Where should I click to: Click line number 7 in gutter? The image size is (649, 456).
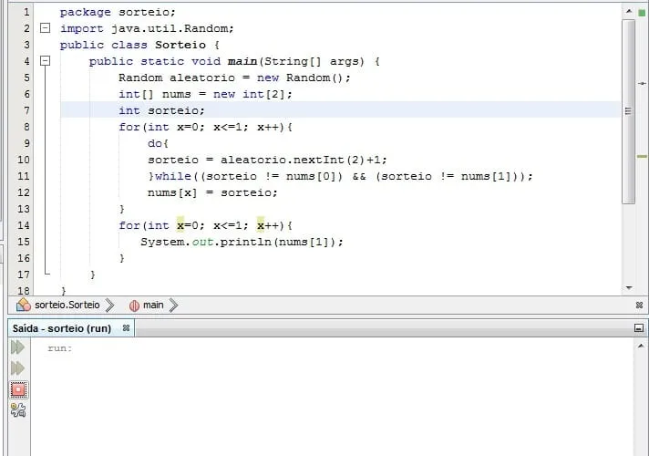pyautogui.click(x=26, y=110)
